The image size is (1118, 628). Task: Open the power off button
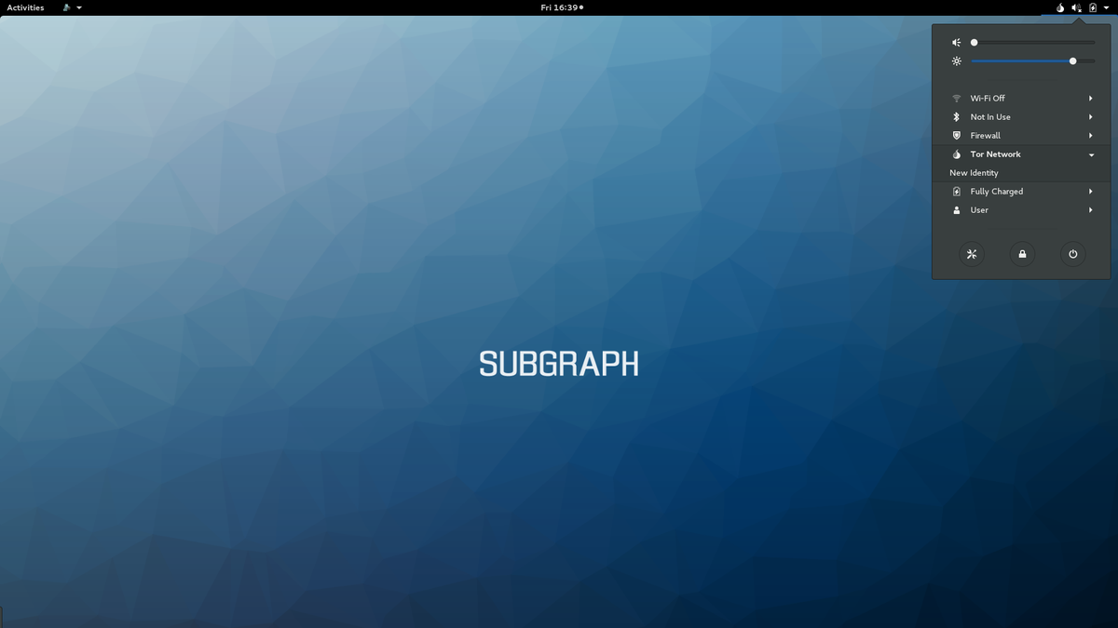click(x=1073, y=254)
